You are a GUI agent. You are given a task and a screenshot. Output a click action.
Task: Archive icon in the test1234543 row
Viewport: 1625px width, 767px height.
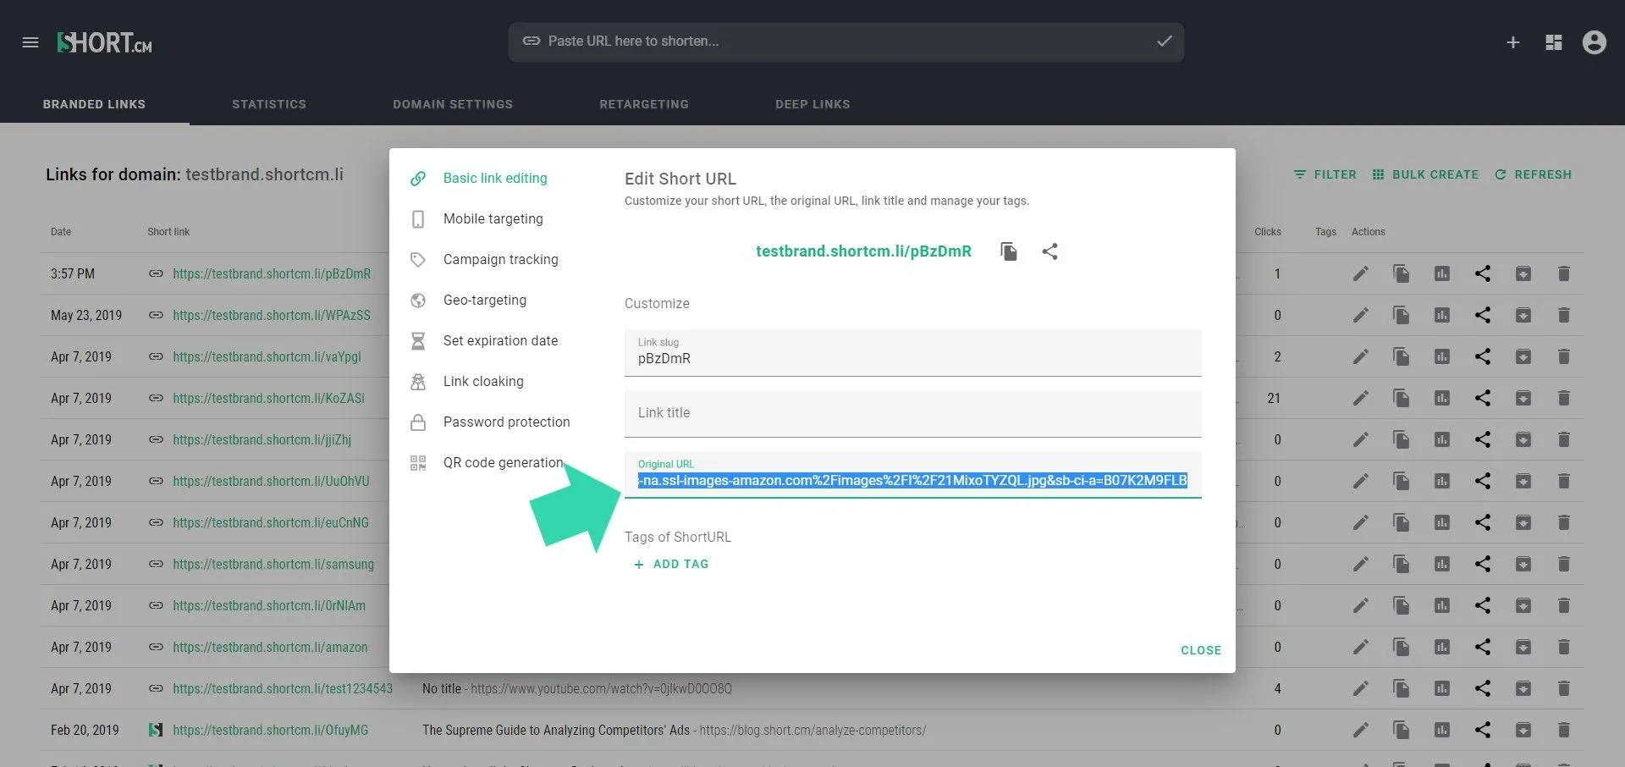tap(1523, 688)
